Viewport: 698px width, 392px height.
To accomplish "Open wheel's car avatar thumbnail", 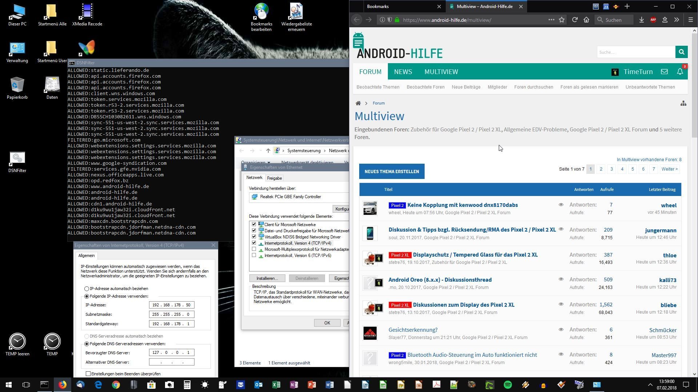I will pos(370,208).
